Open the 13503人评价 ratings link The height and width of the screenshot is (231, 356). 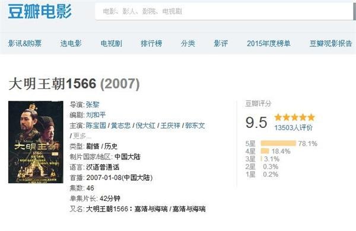coord(293,127)
